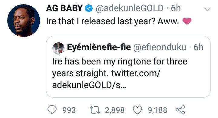This screenshot has height=118, width=218.
Task: Click the blue verified badge
Action: pos(89,8)
